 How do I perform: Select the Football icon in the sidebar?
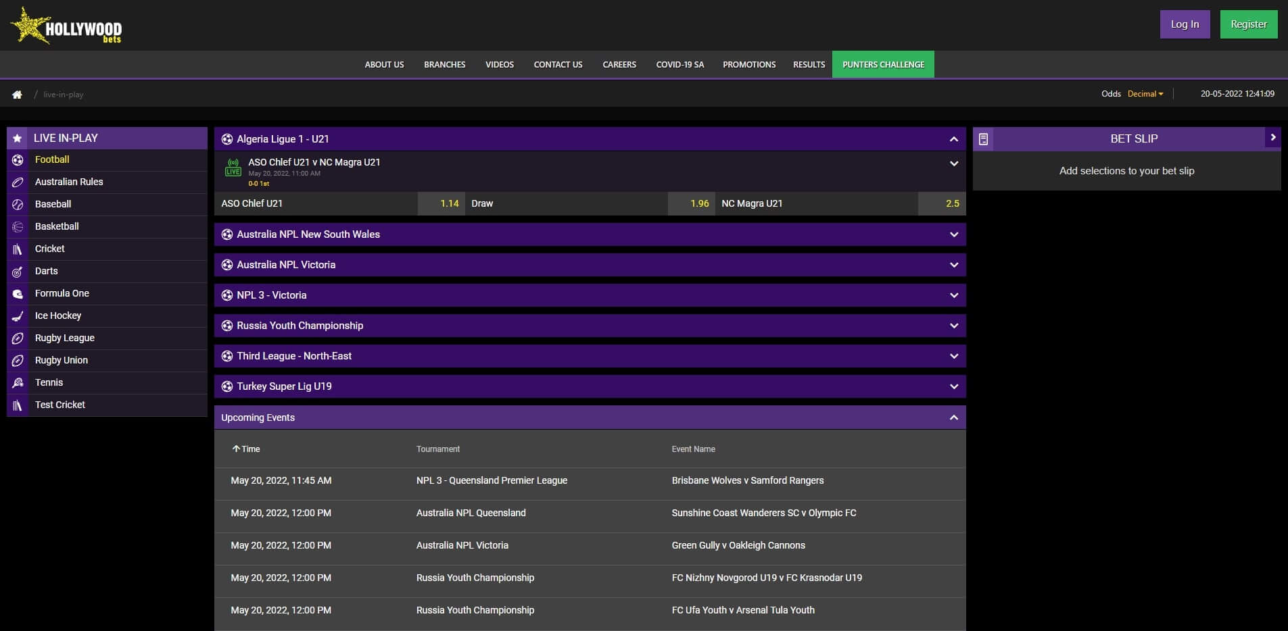[x=17, y=159]
